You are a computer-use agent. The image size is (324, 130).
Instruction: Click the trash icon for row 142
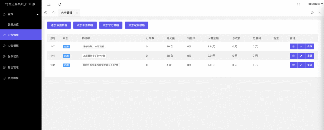point(293,65)
